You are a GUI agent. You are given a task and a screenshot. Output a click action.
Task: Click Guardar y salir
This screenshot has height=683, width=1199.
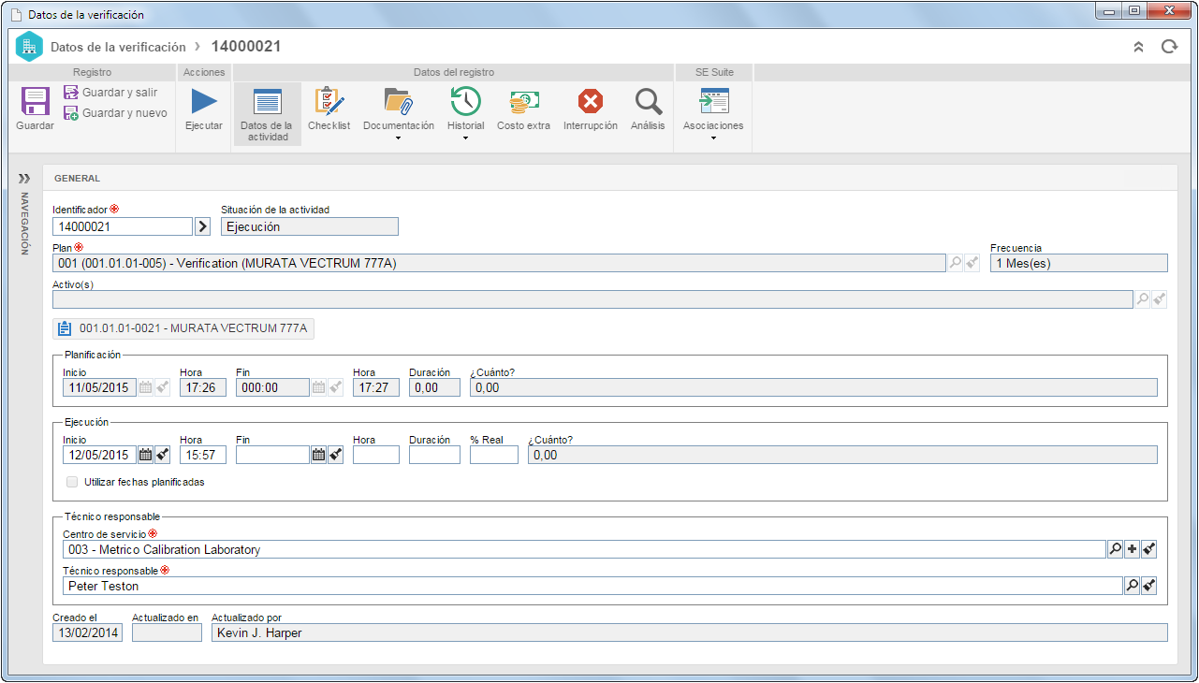[x=110, y=93]
